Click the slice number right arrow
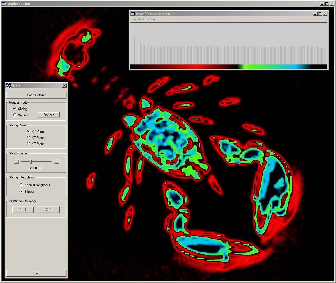Screen dimensions: 336x283 tap(57, 162)
